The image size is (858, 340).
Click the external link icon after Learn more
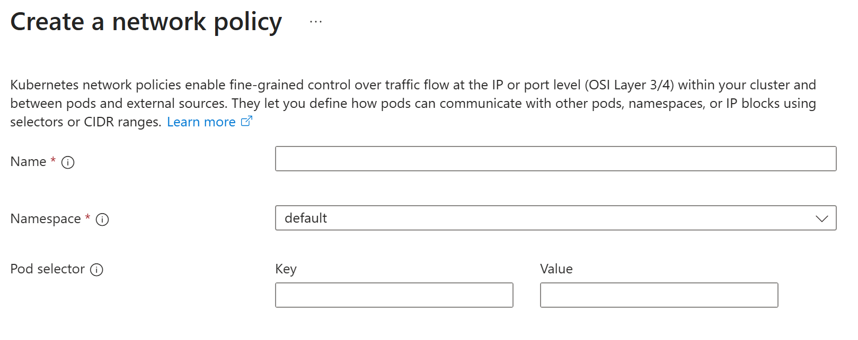[246, 121]
